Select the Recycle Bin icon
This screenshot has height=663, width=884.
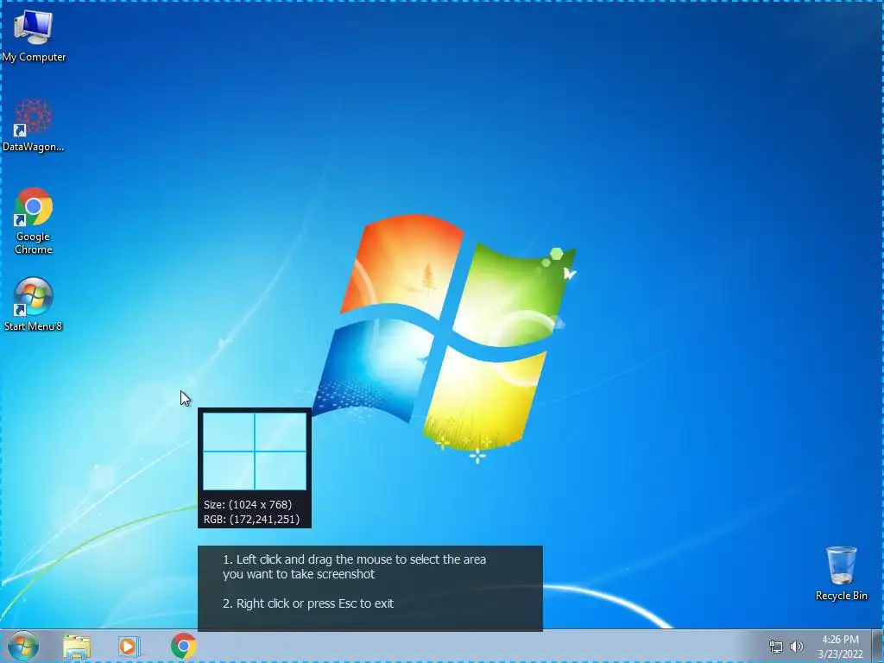[x=841, y=573]
